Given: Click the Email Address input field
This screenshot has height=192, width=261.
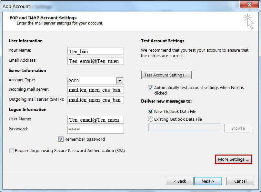Looking at the screenshot, I should (95, 61).
